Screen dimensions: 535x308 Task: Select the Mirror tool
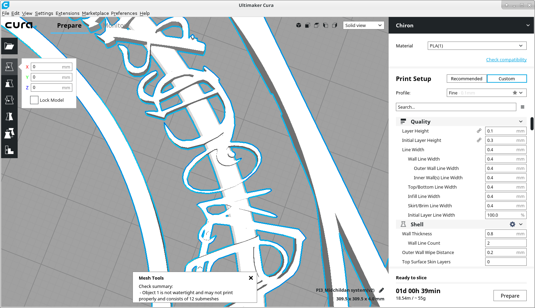[x=9, y=116]
